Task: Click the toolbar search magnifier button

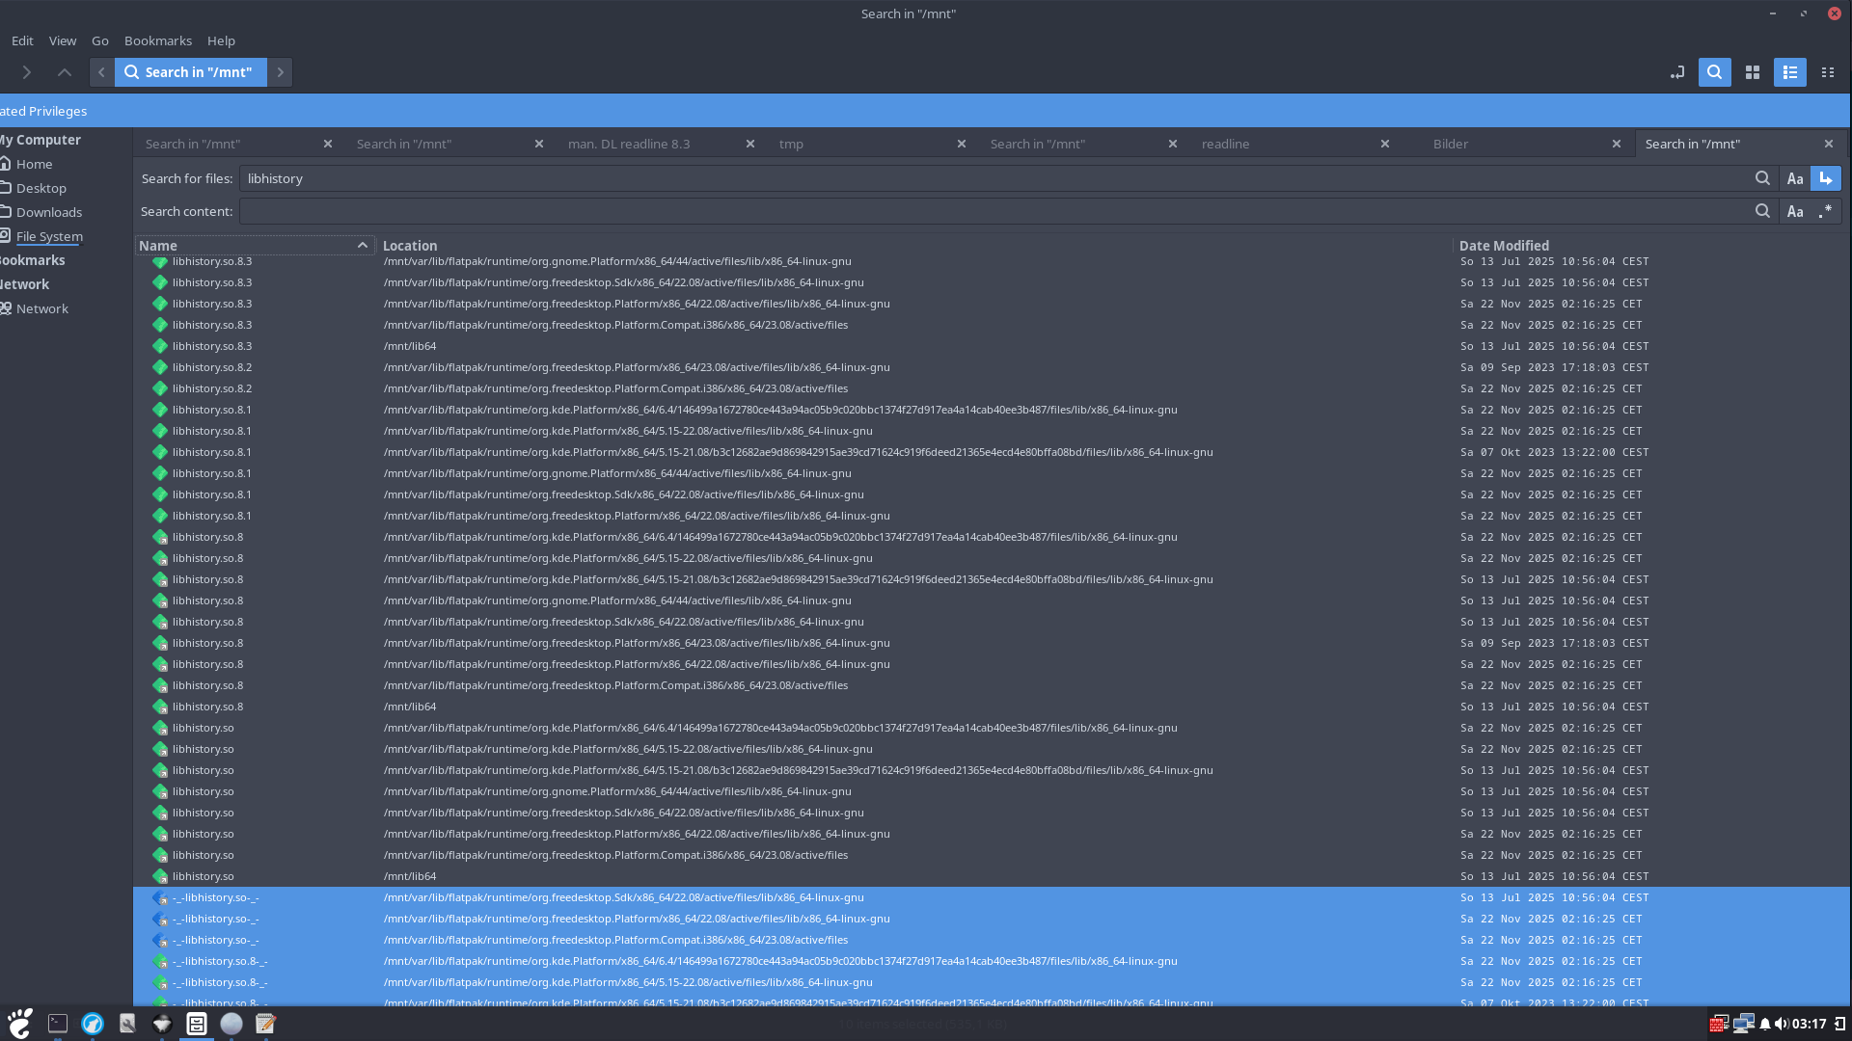Action: 1714,72
